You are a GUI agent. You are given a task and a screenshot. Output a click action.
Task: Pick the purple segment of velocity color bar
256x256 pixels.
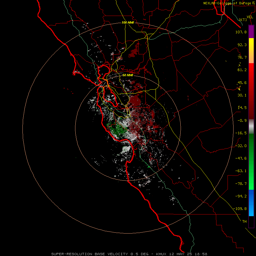(x=251, y=32)
